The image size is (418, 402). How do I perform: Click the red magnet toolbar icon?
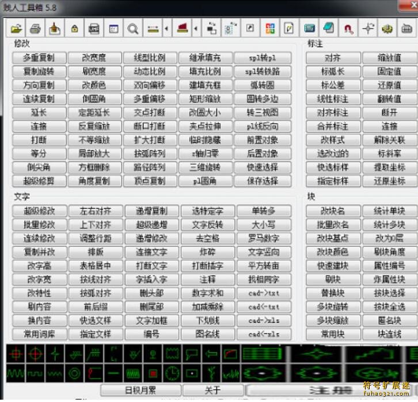348,28
